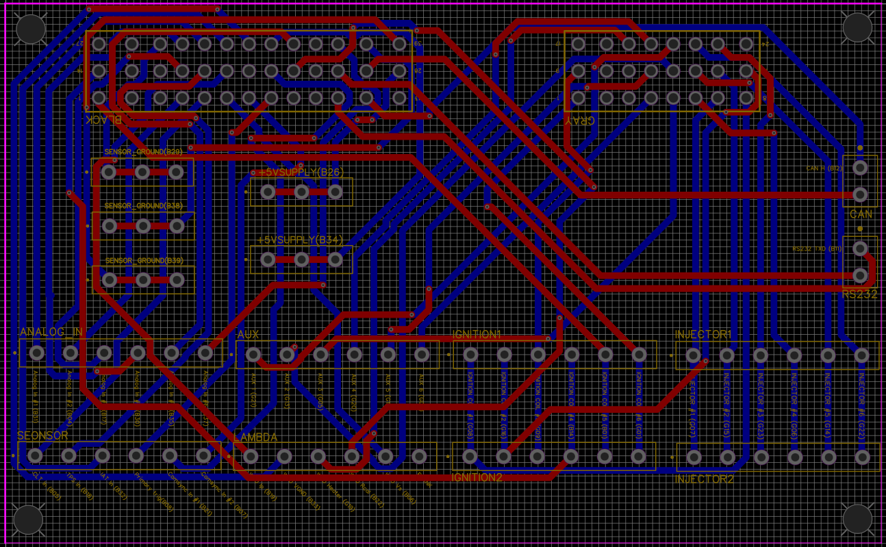Click ANALOG_IN pad above Analog In #1 (B31)
886x547 pixels.
[36, 353]
